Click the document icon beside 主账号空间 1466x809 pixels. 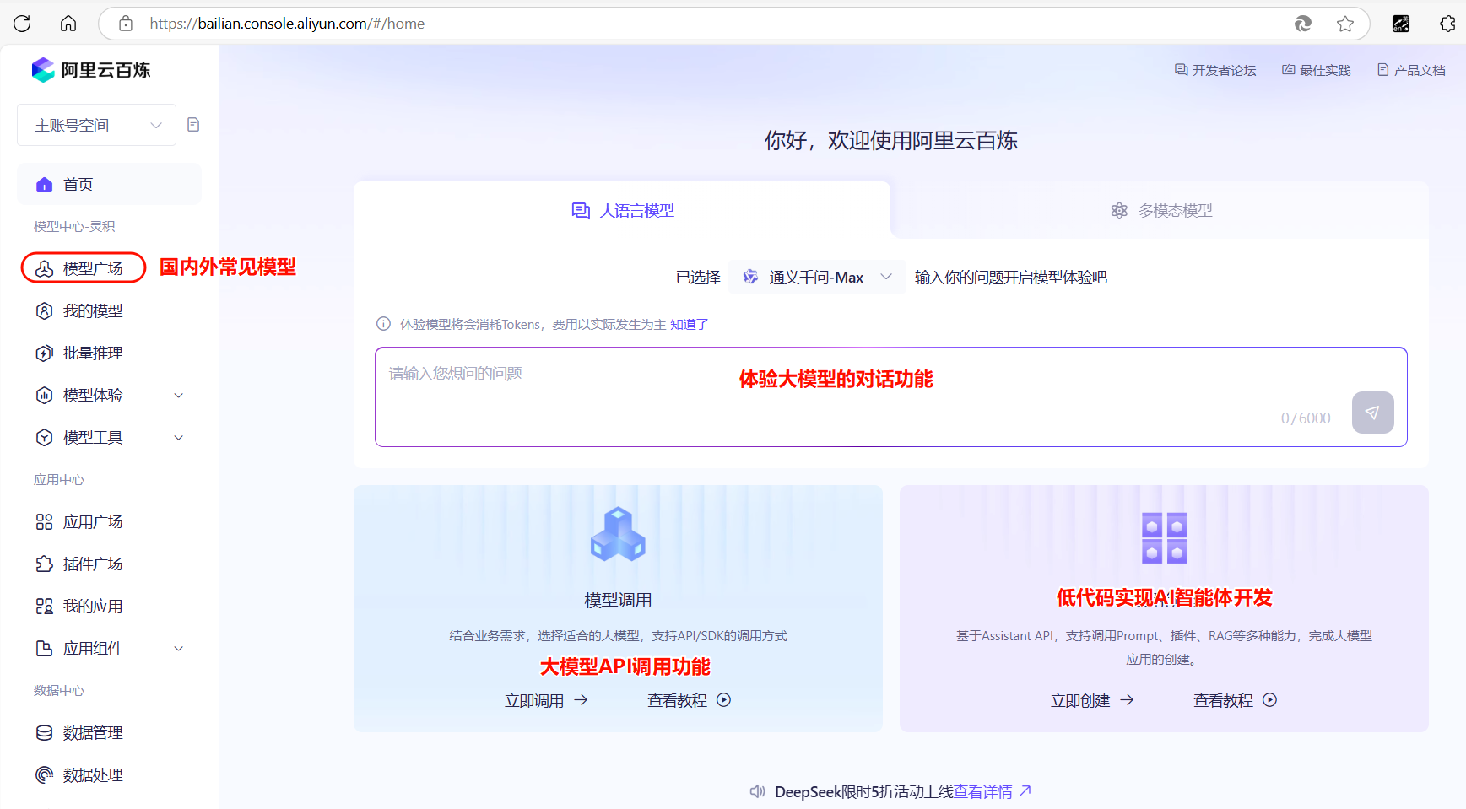pyautogui.click(x=193, y=125)
